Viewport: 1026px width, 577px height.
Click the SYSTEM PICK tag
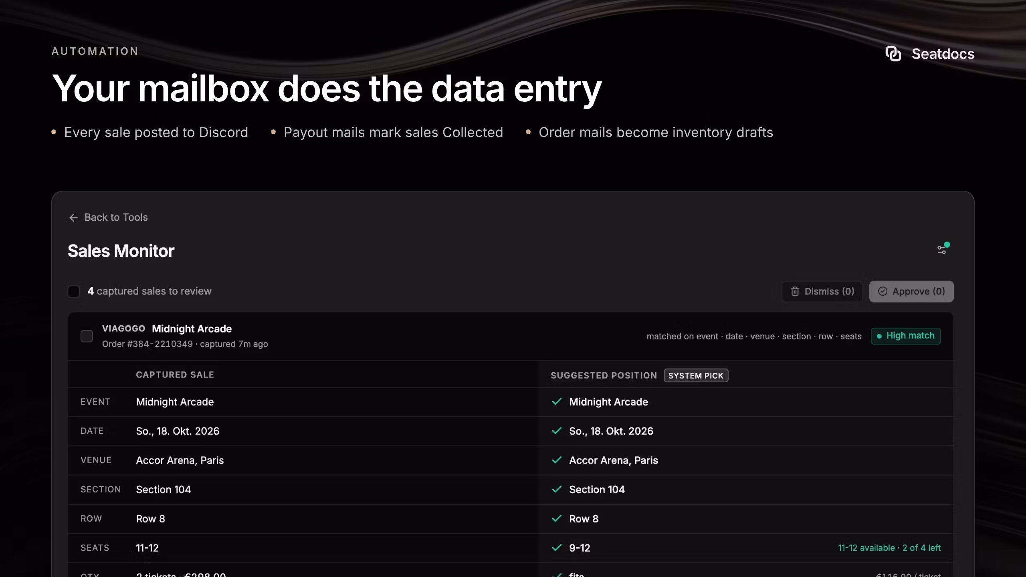tap(696, 375)
